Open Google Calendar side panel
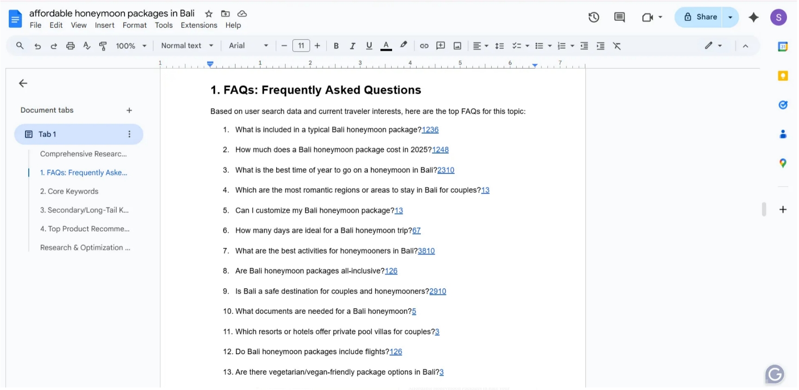 (783, 46)
